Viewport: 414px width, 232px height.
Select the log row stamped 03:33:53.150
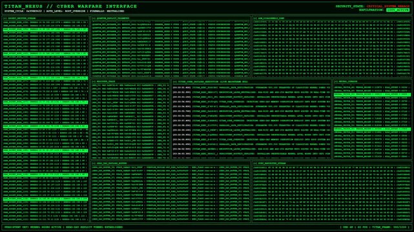tap(251, 97)
